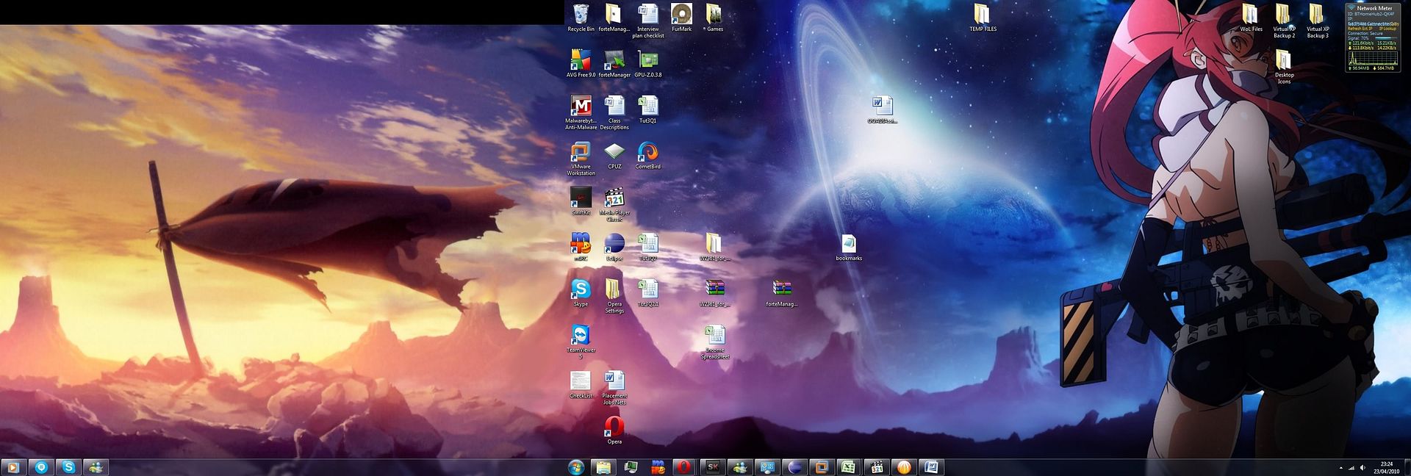Open the Skype desktop shortcut
Screen dimensions: 1411x476
click(x=581, y=289)
